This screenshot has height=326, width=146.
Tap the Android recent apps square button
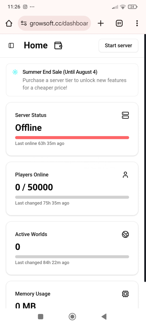tap(41, 317)
